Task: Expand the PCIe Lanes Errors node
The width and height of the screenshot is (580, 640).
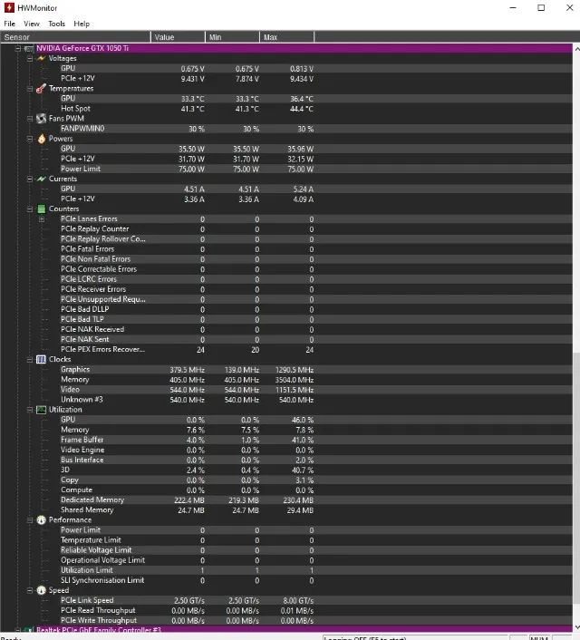Action: (x=42, y=219)
